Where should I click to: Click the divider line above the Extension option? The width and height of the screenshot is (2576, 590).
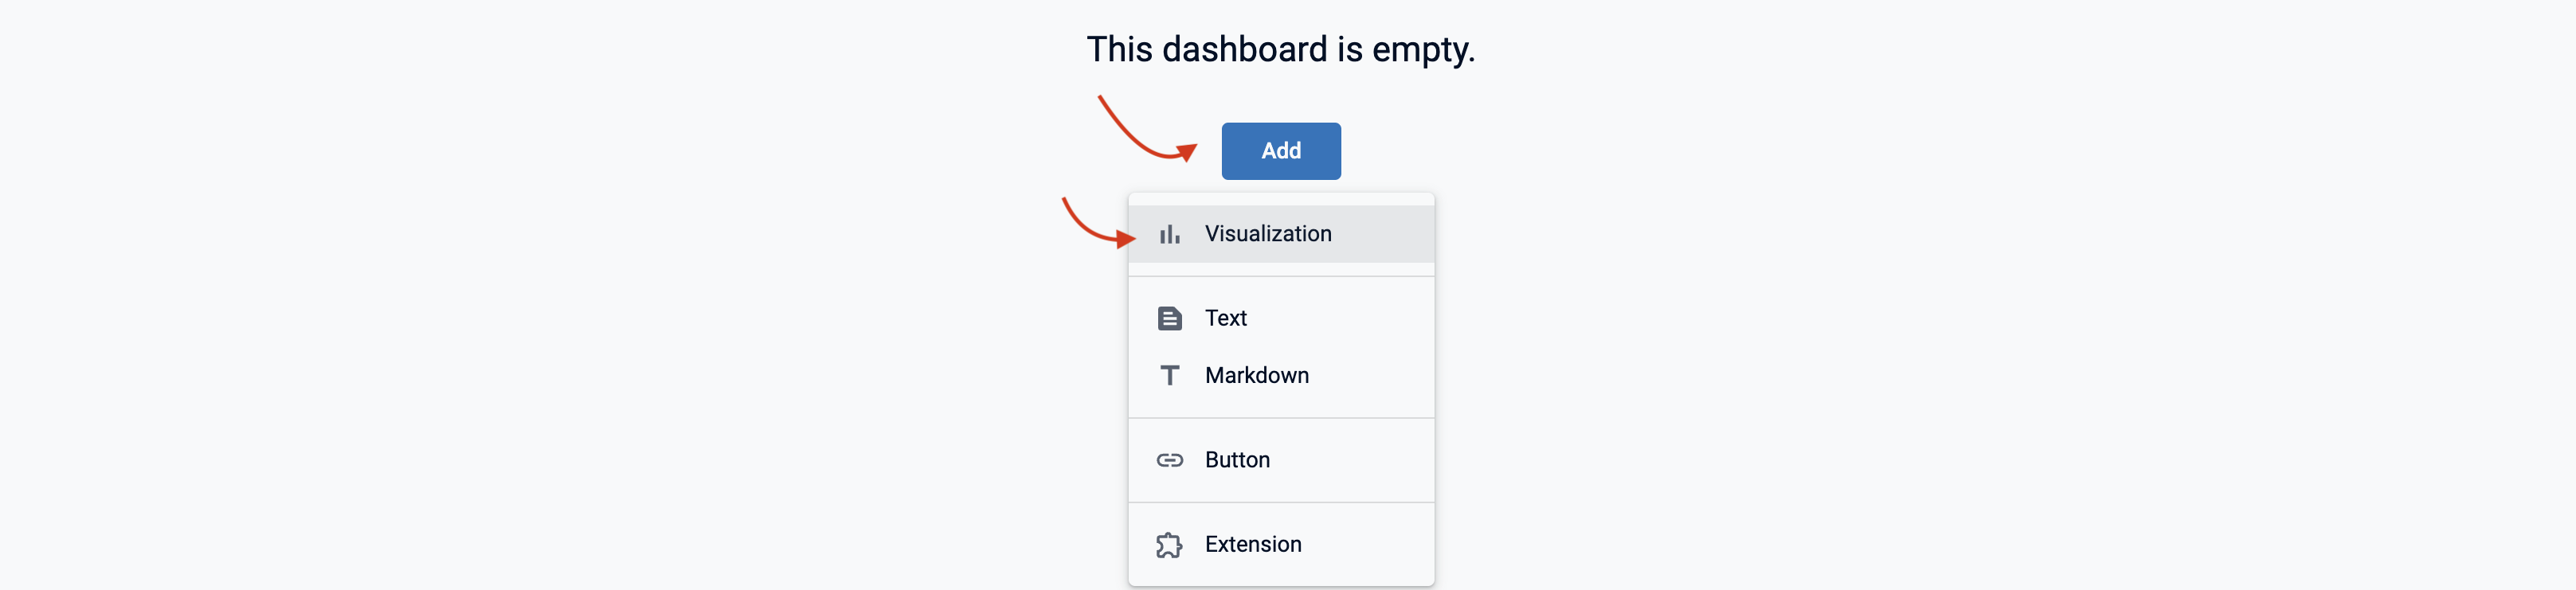[1280, 502]
